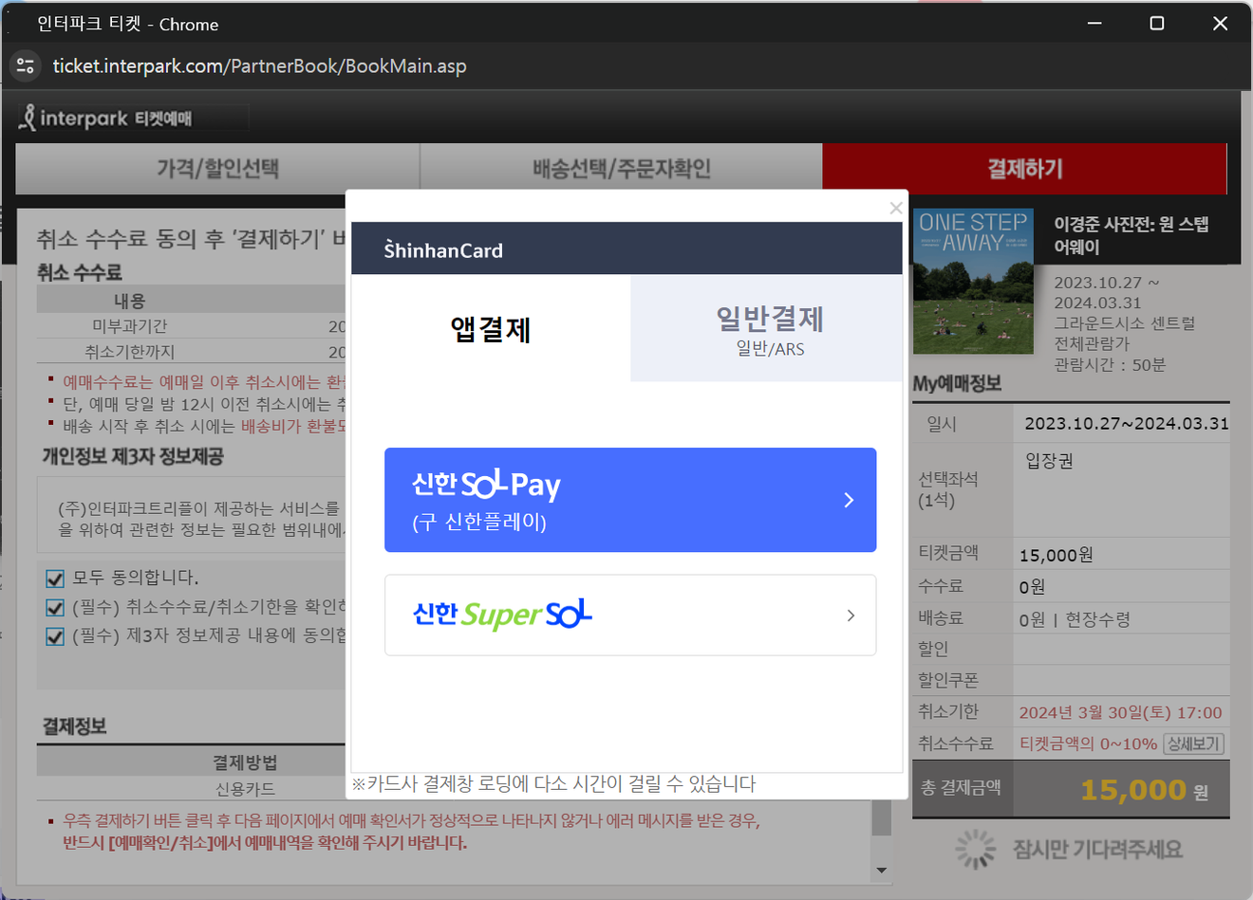Minimize the Chrome window
Screen dimensions: 1253x900
(1094, 23)
